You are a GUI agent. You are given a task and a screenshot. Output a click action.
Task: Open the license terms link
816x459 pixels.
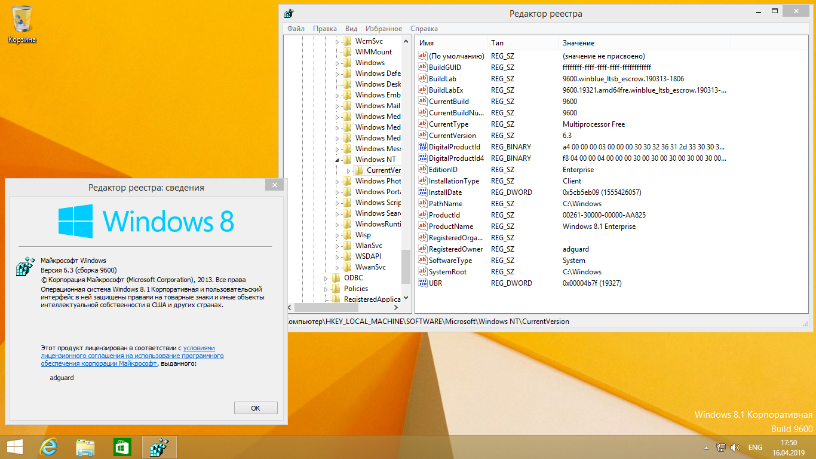point(132,356)
